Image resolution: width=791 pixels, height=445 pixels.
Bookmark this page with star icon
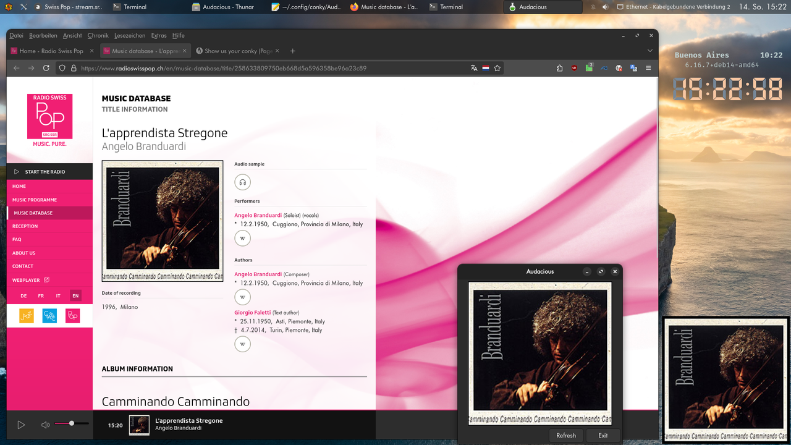[497, 68]
